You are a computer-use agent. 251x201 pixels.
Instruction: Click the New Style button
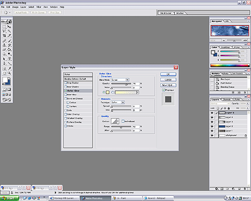168,85
